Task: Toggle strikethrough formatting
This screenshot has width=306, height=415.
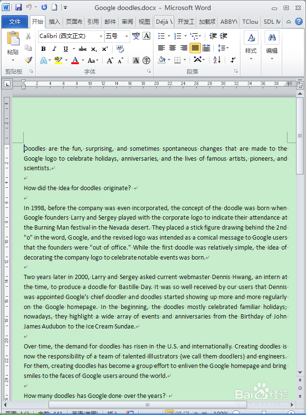Action: (x=83, y=48)
